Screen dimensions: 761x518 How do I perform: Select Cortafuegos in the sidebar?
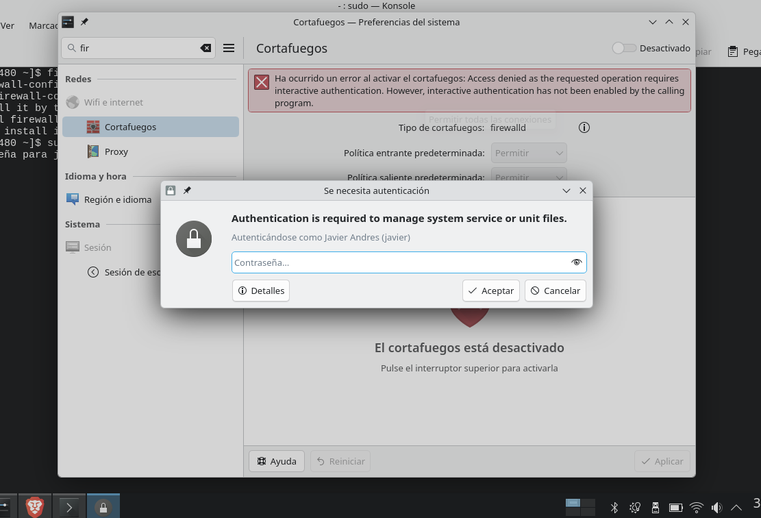tap(151, 127)
